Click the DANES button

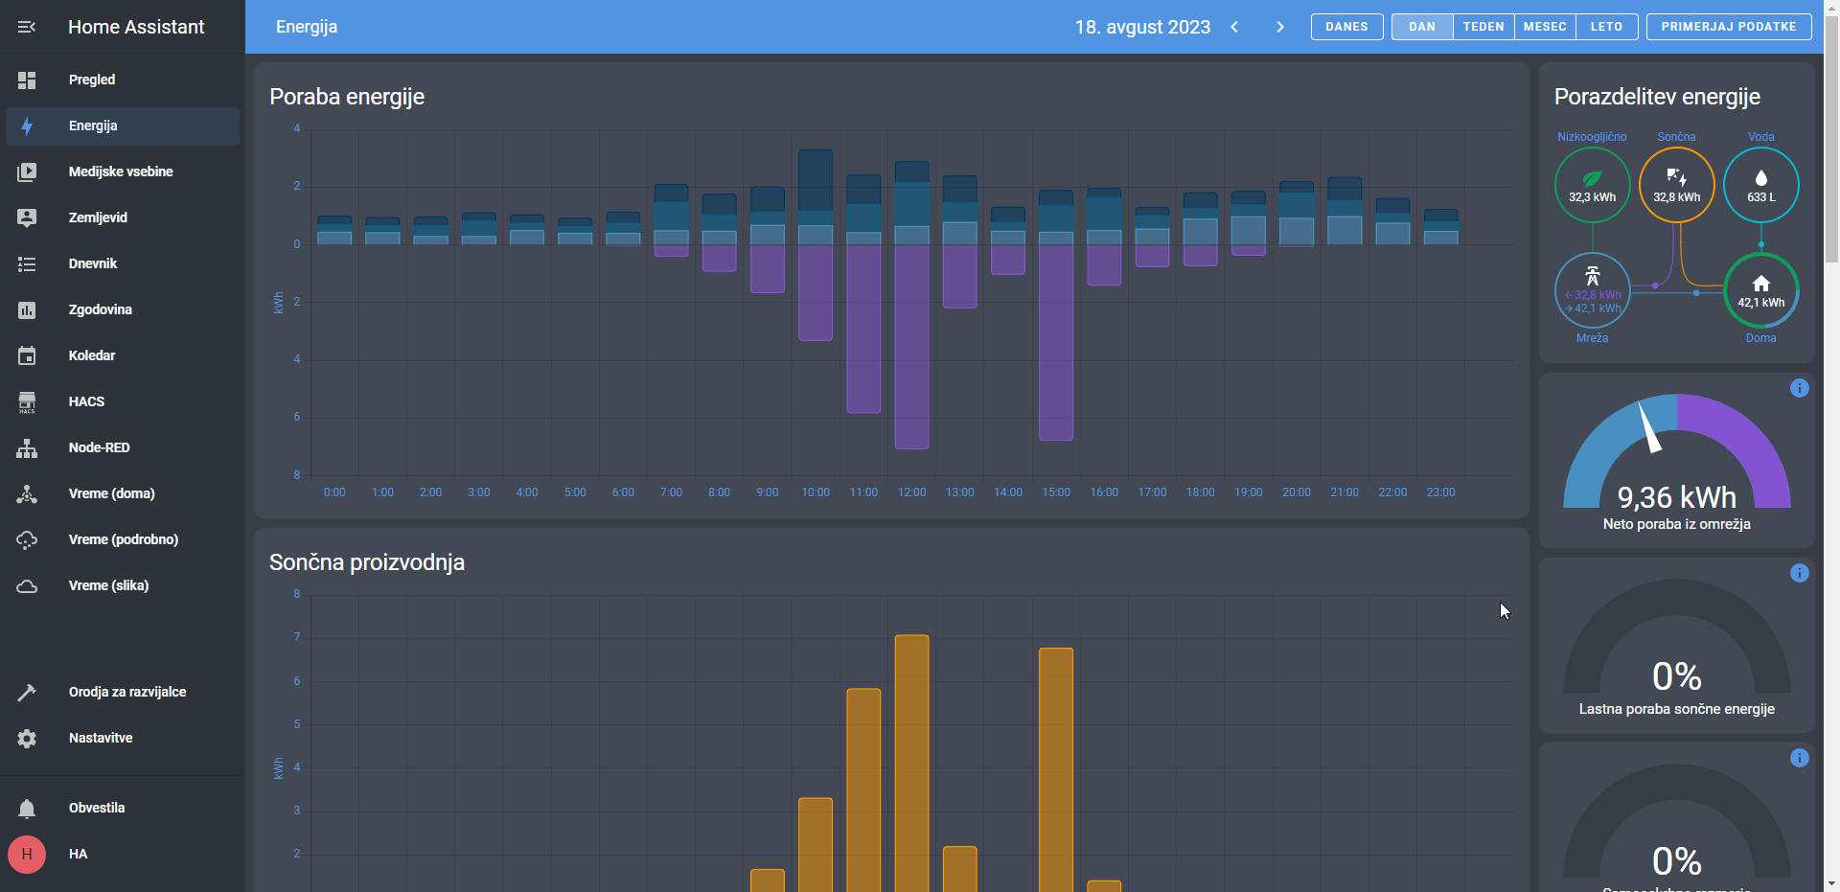click(1346, 27)
